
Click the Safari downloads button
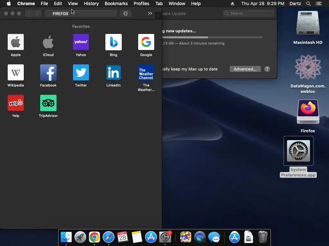126,13
